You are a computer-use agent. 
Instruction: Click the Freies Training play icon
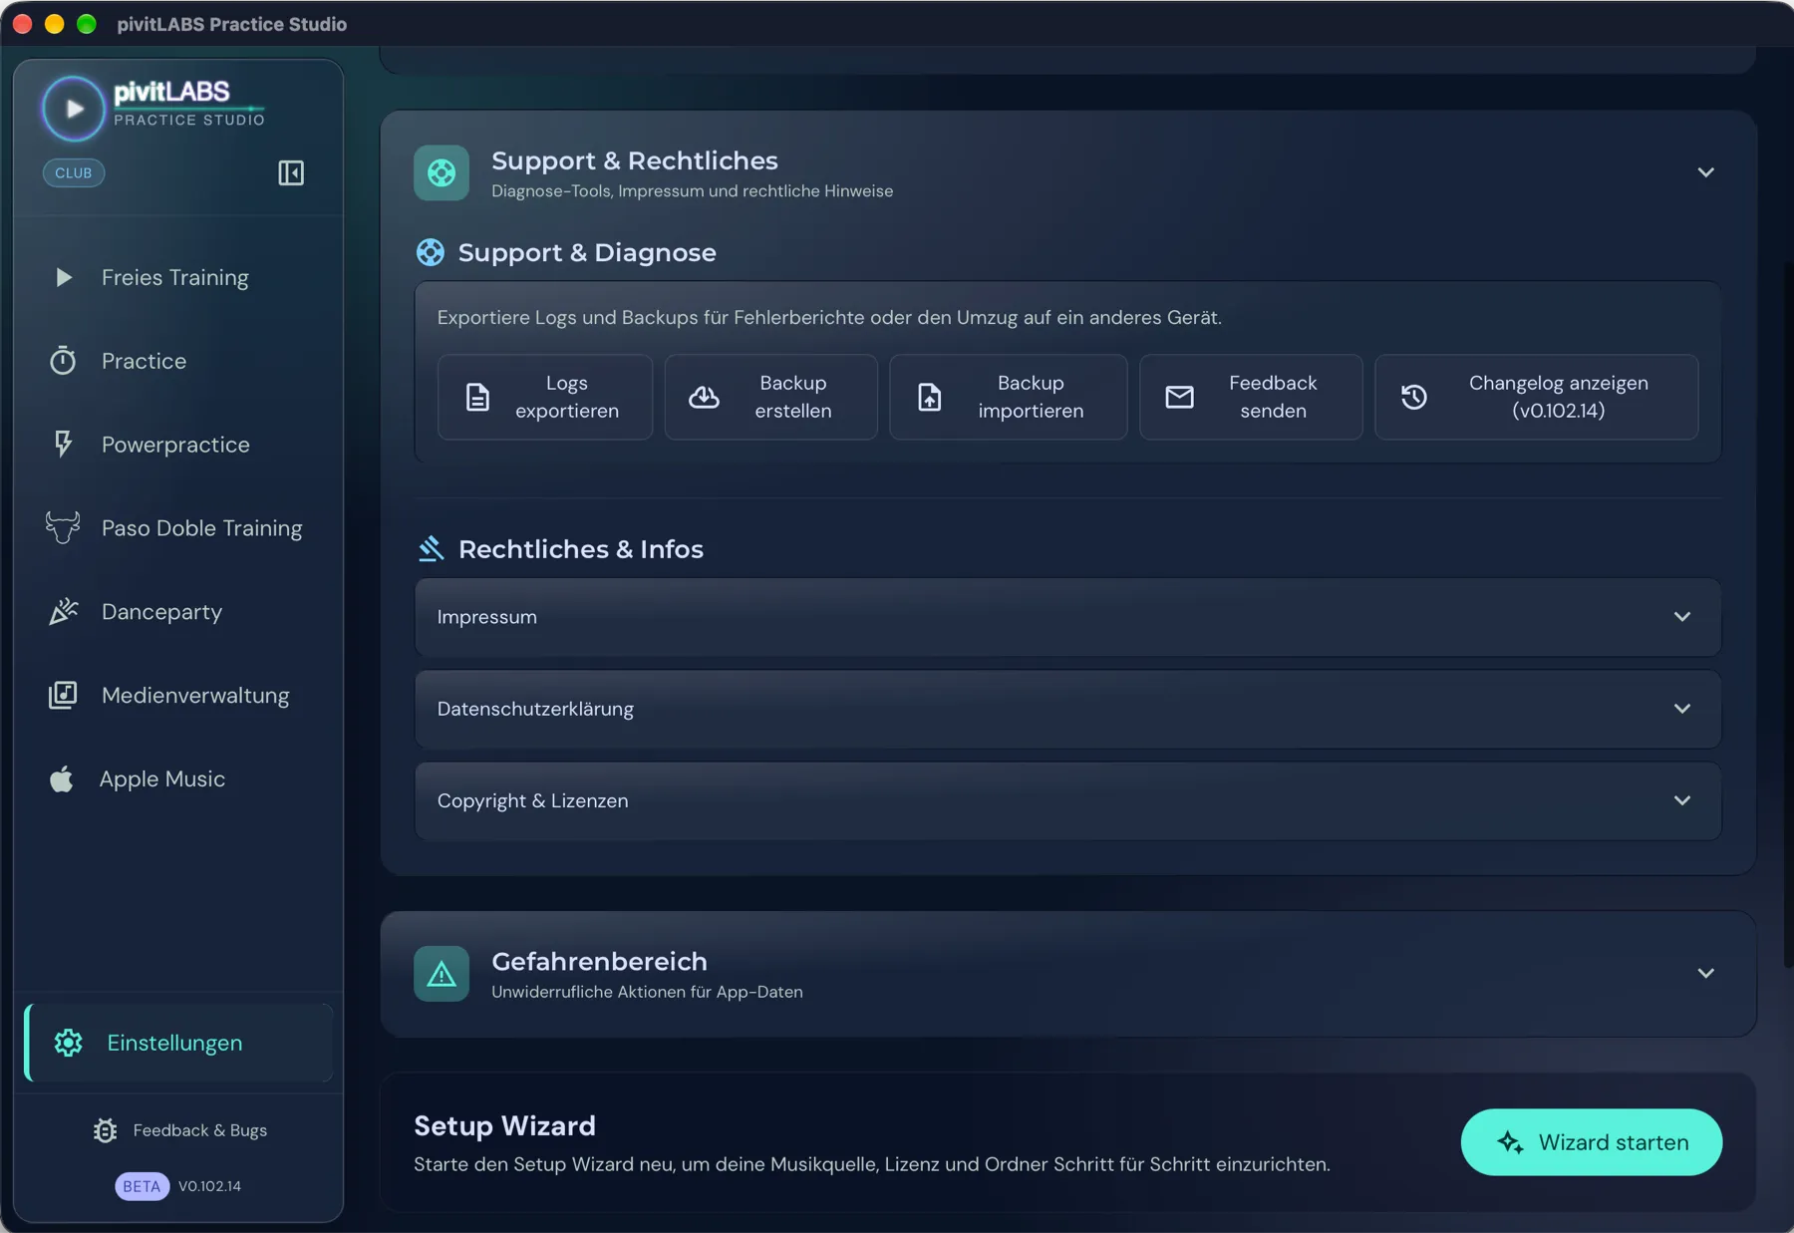point(64,277)
